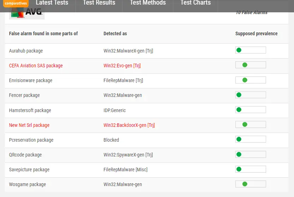This screenshot has width=294, height=197.
Task: Click FileRepMalware [Trj] detection name
Action: coord(123,81)
